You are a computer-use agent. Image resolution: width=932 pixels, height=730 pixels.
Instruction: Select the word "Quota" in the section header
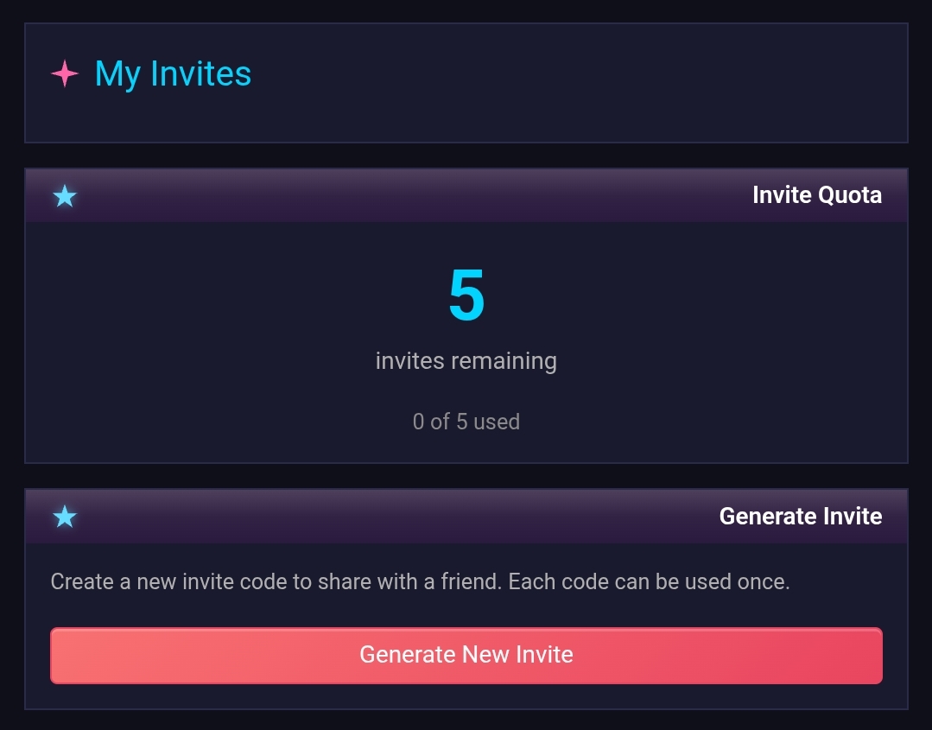851,195
